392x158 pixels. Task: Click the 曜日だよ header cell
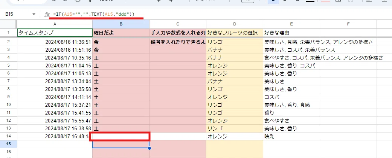[x=121, y=33]
